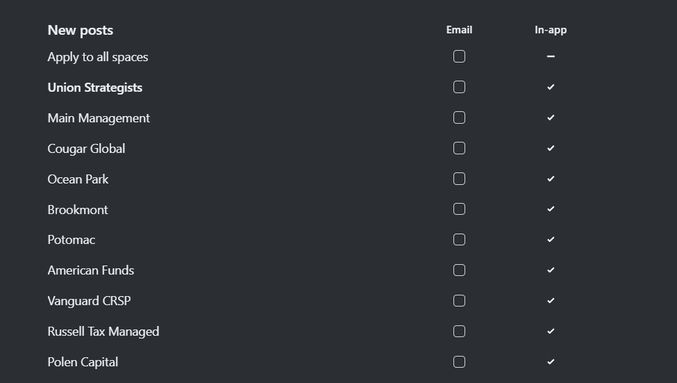This screenshot has width=677, height=383.
Task: Turn off In-app for Cougar Global
Action: click(551, 149)
